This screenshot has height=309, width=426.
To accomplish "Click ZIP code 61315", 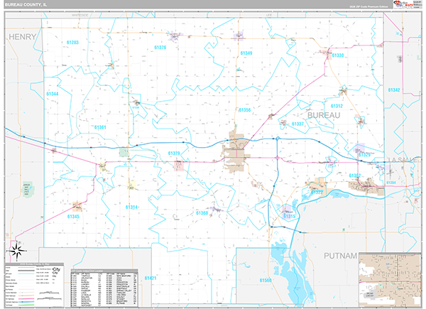I will (289, 217).
